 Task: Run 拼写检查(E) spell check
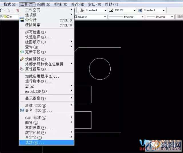46,32
